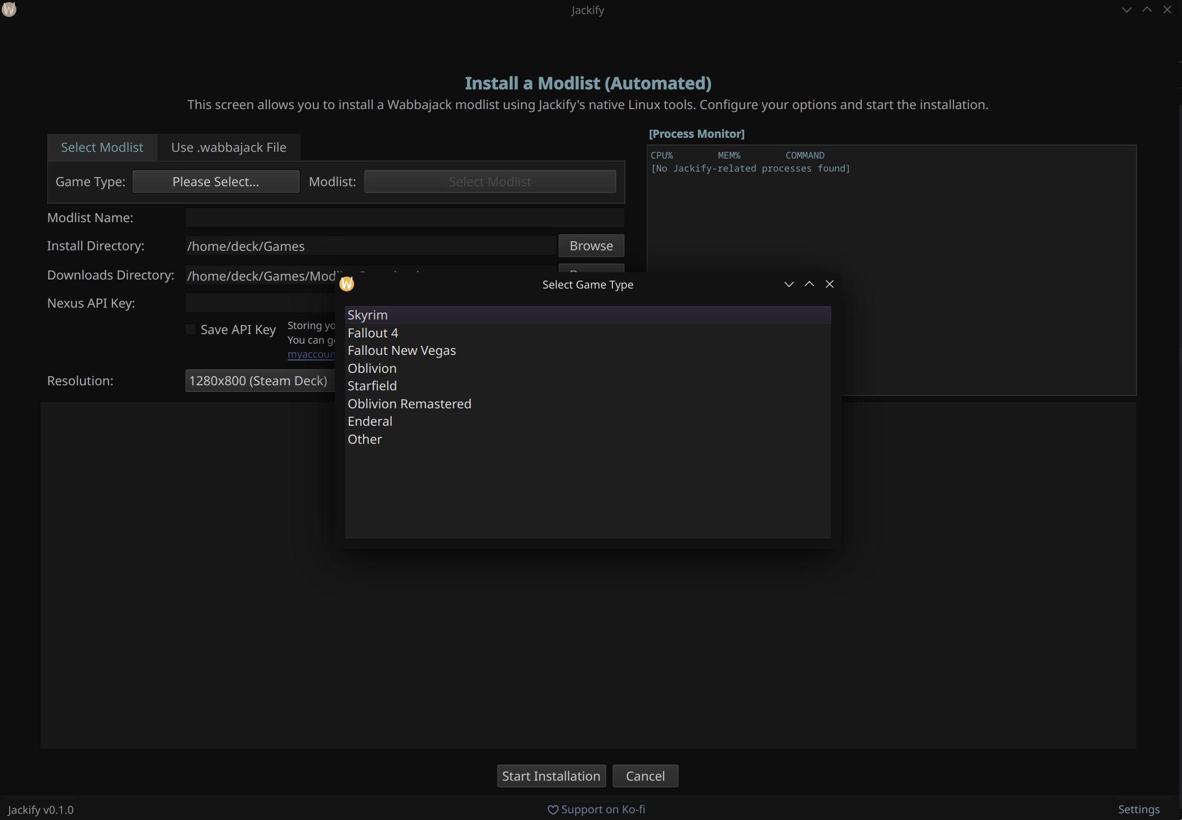Viewport: 1182px width, 820px height.
Task: Click the Jackify logo icon in title bar
Action: [9, 10]
